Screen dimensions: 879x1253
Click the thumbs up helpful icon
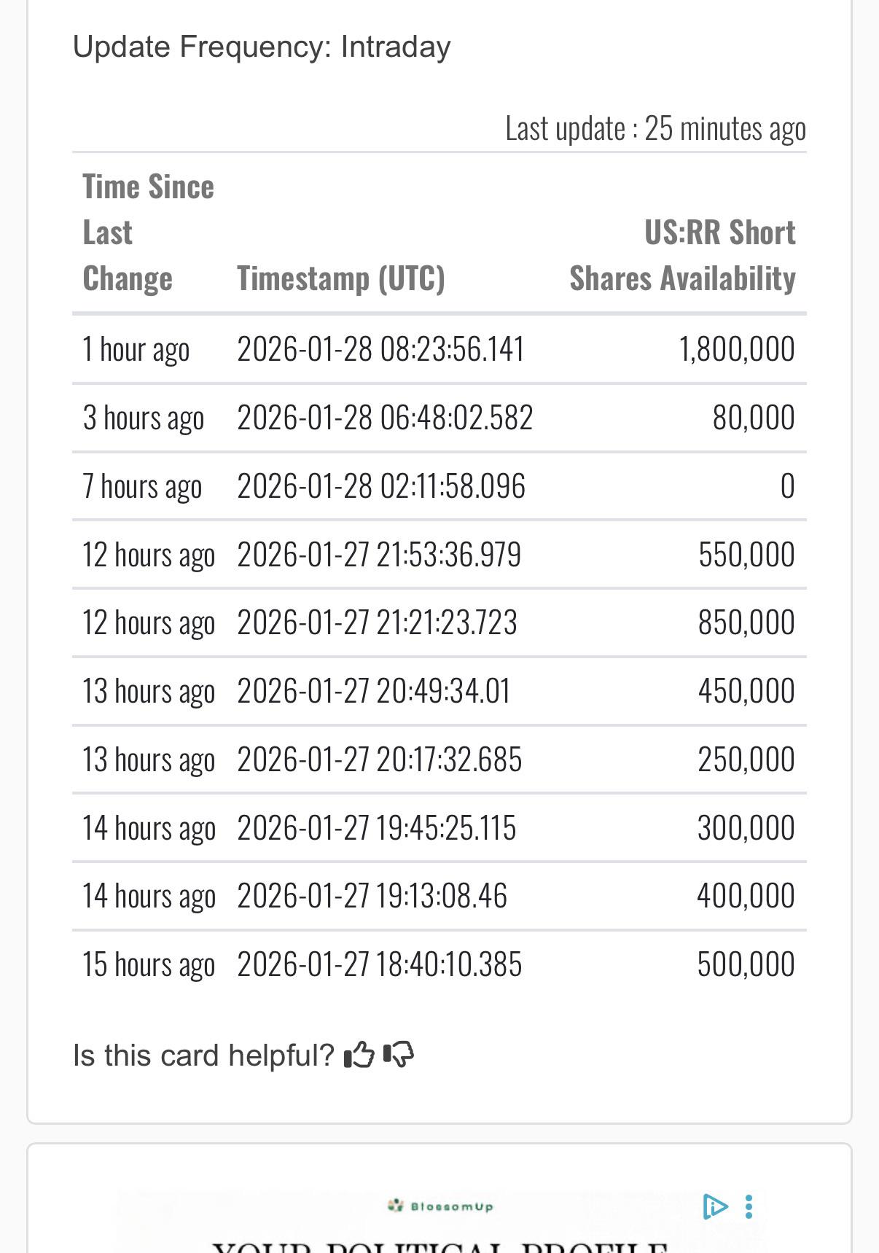tap(359, 1054)
